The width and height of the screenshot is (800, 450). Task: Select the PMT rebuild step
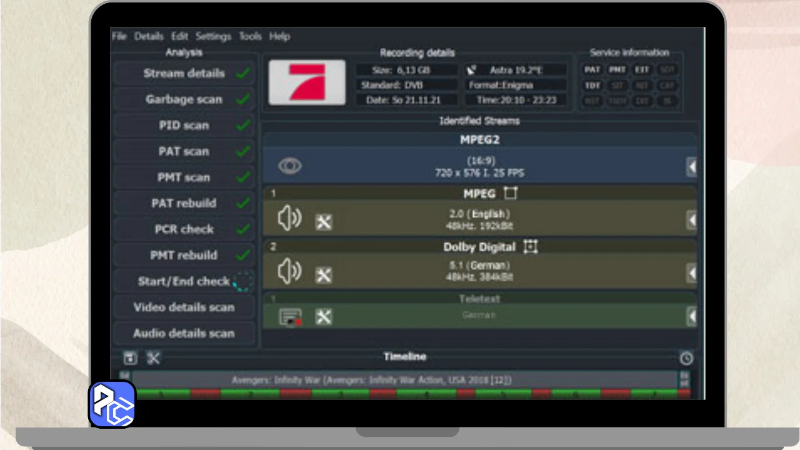click(184, 255)
